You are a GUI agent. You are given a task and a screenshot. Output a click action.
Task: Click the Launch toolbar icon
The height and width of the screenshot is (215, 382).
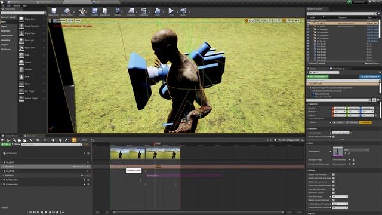(x=183, y=11)
